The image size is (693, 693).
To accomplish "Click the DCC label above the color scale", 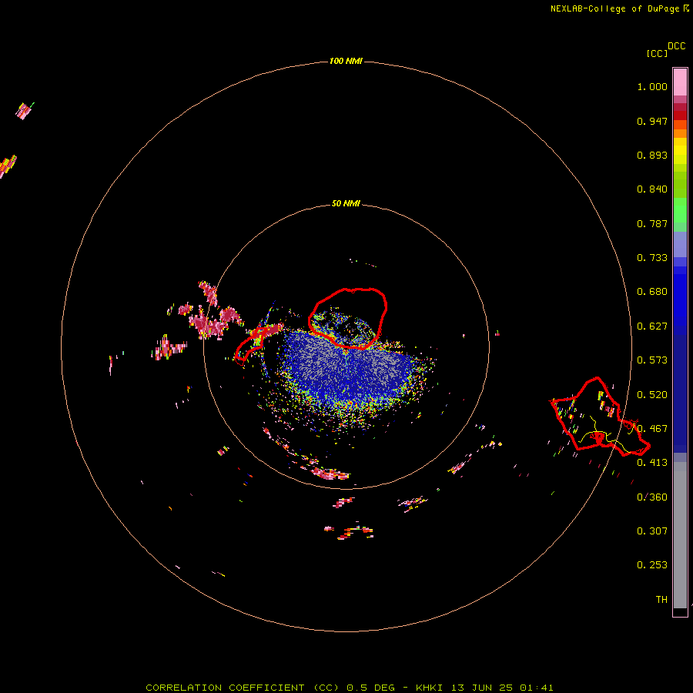I will tap(676, 46).
